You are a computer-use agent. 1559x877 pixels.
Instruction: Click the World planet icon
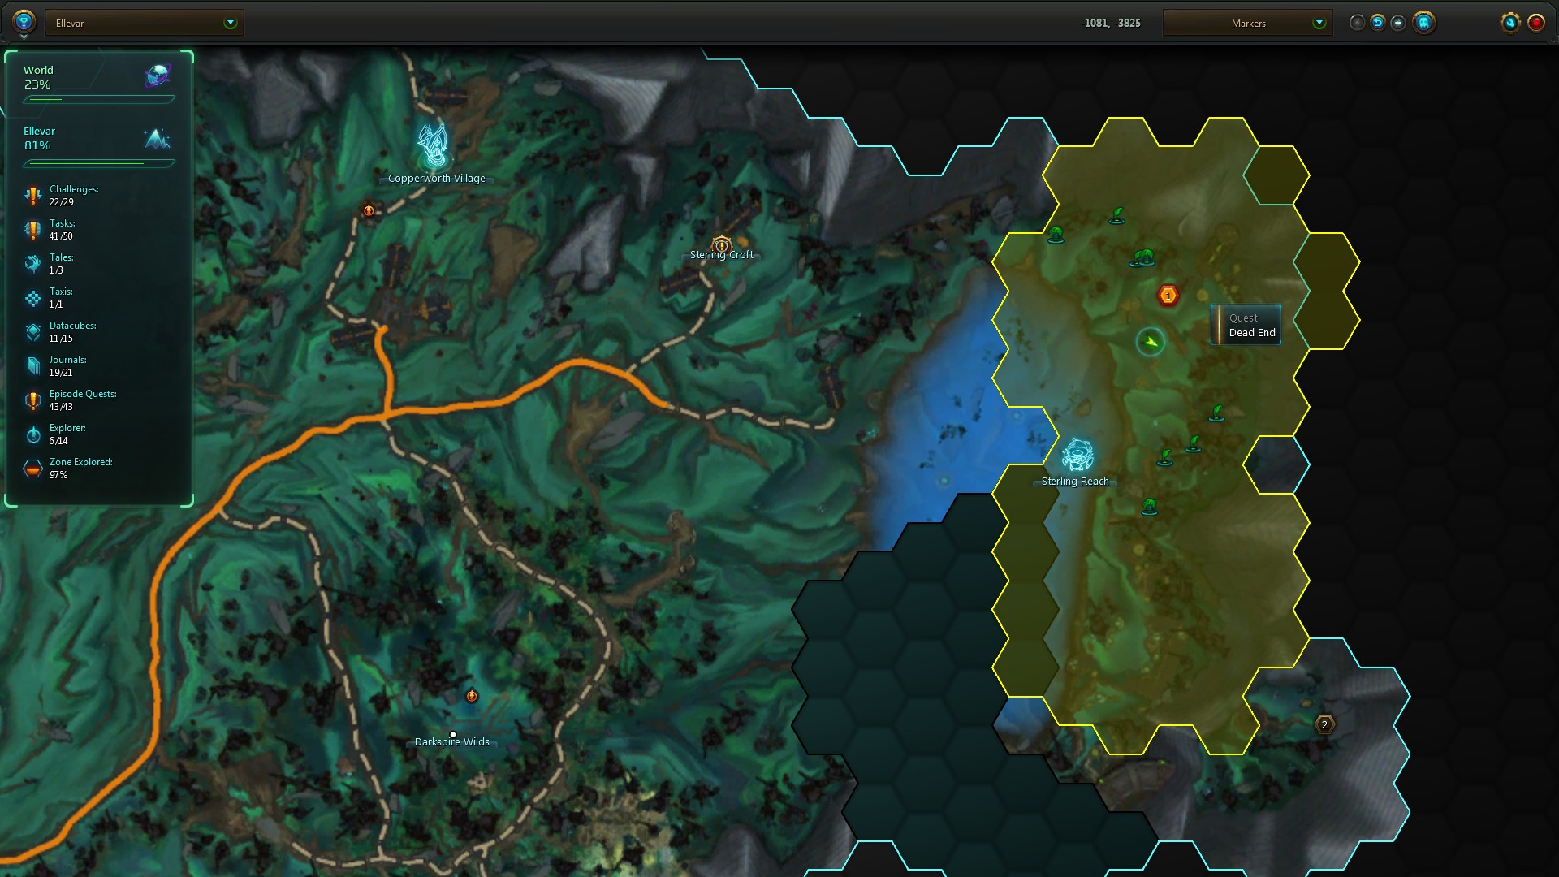click(158, 76)
